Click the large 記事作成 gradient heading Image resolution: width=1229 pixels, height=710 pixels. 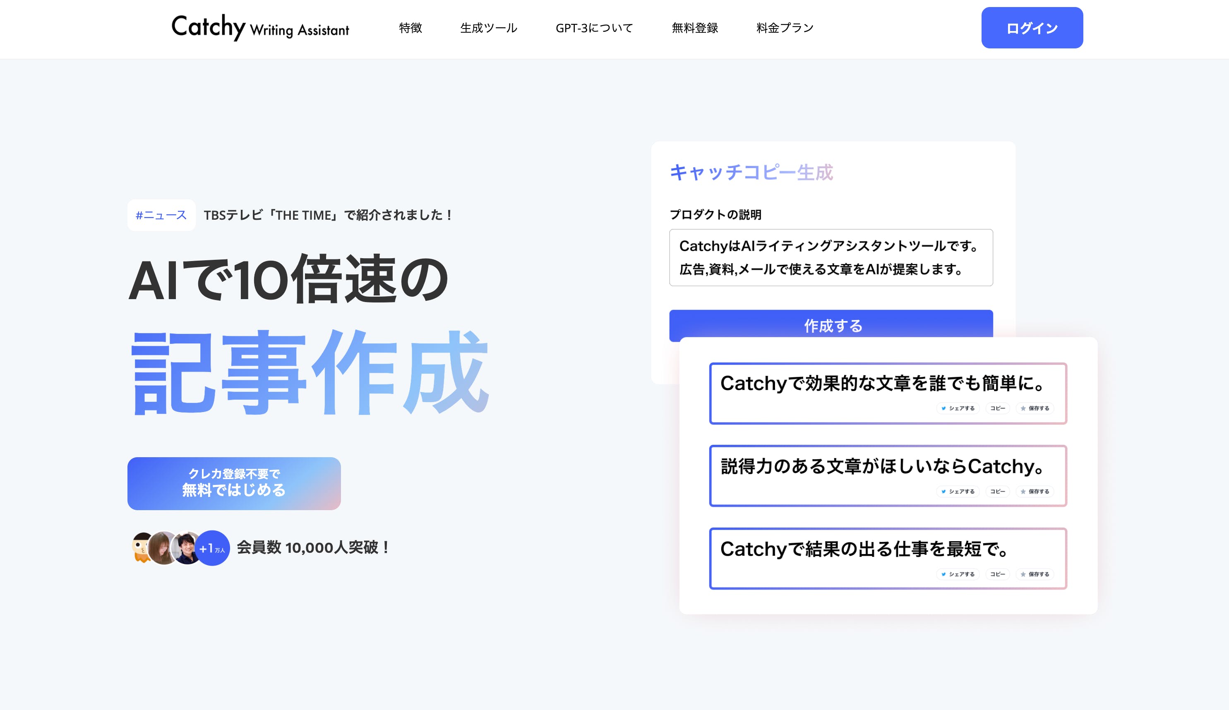(310, 372)
